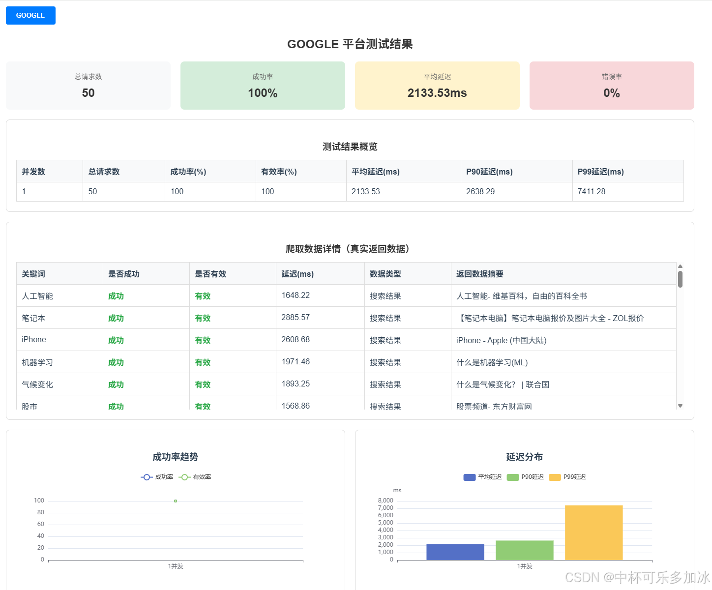The width and height of the screenshot is (712, 590).
Task: Select the 1893.25 latency value
Action: [296, 384]
